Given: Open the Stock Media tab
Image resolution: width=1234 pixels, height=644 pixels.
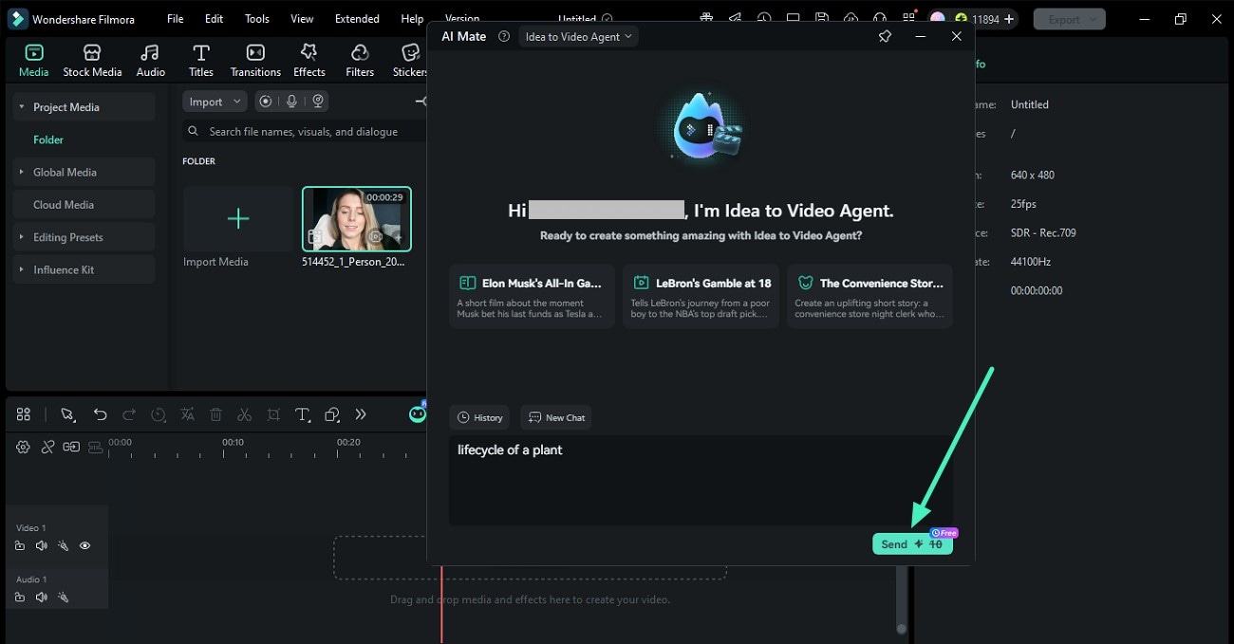Looking at the screenshot, I should tap(92, 61).
